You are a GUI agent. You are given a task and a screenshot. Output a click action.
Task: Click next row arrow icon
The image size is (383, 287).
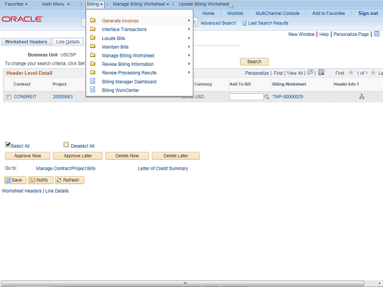(x=373, y=72)
